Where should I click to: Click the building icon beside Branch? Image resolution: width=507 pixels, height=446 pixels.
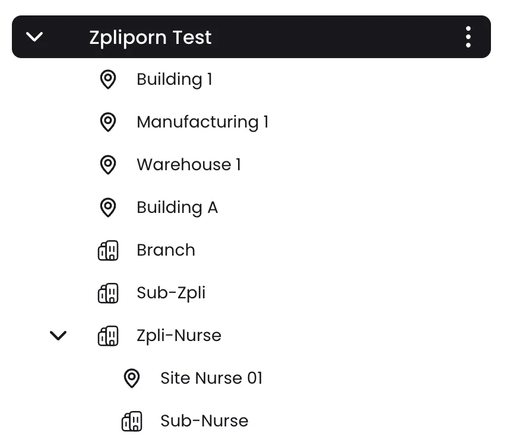(x=107, y=250)
